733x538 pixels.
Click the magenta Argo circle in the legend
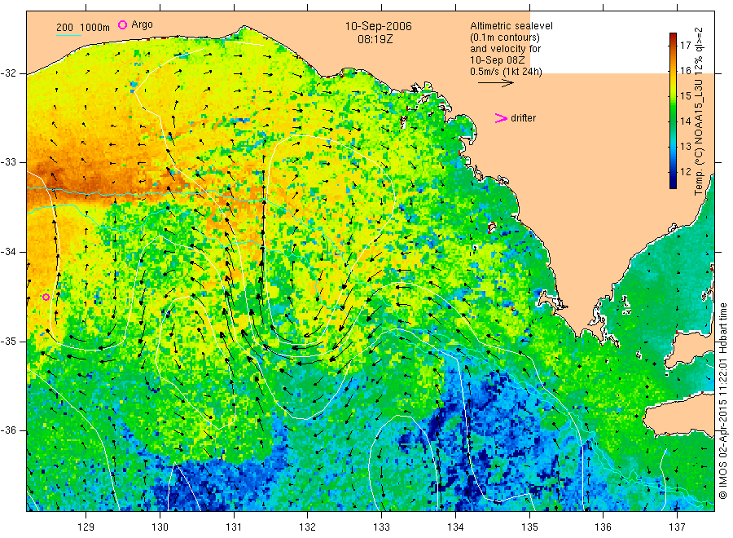122,25
